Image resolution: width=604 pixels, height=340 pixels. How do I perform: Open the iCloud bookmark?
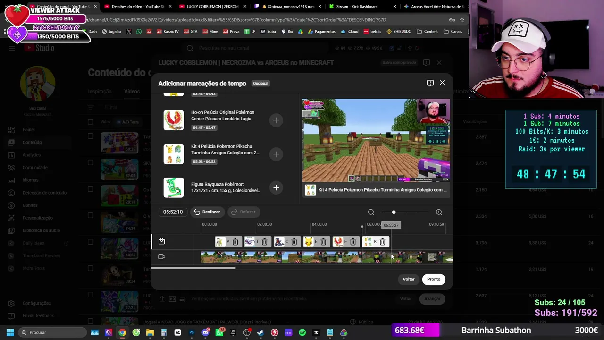point(349,32)
